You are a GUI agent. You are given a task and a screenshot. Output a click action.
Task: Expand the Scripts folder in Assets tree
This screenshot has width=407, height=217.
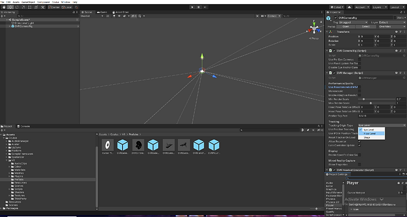(x=10, y=189)
